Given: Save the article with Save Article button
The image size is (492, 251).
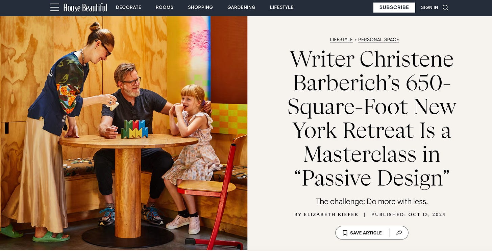Looking at the screenshot, I should 362,233.
